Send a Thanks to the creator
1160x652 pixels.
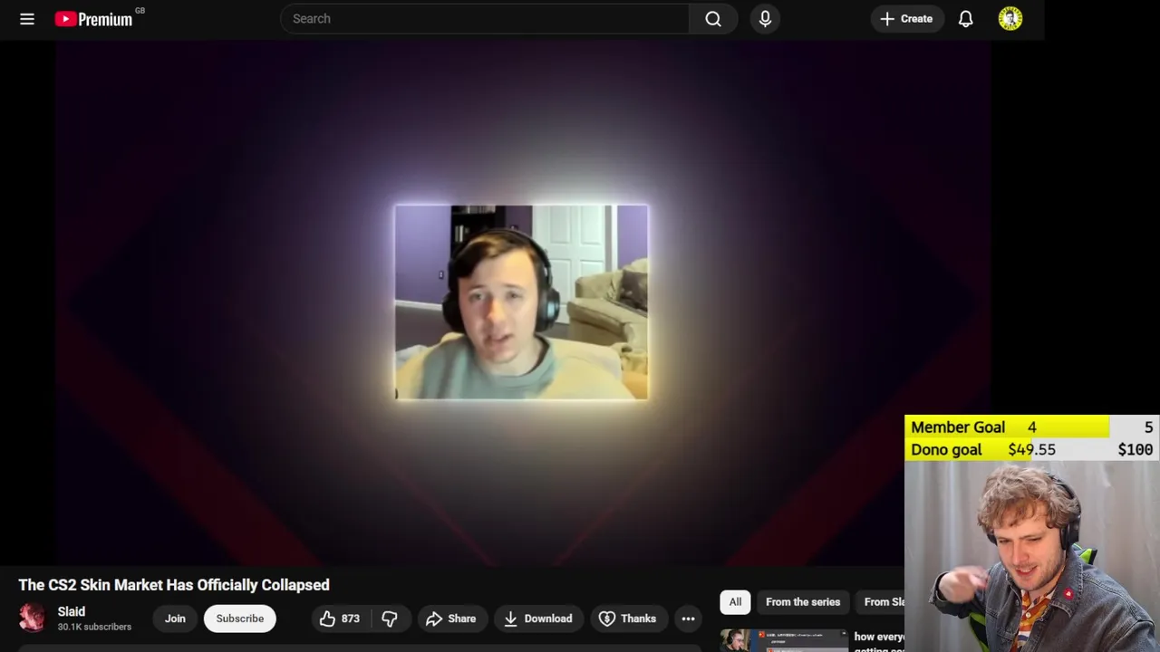tap(627, 618)
